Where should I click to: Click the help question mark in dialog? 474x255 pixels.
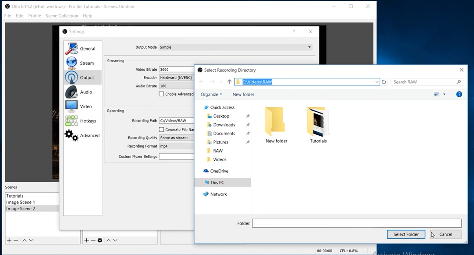(459, 94)
